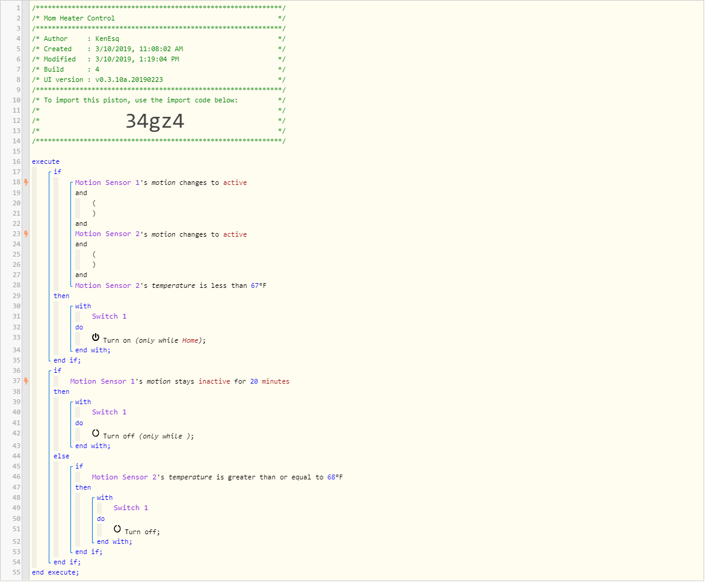The height and width of the screenshot is (583, 709).
Task: Click the Turn off action on line 51
Action: (143, 532)
